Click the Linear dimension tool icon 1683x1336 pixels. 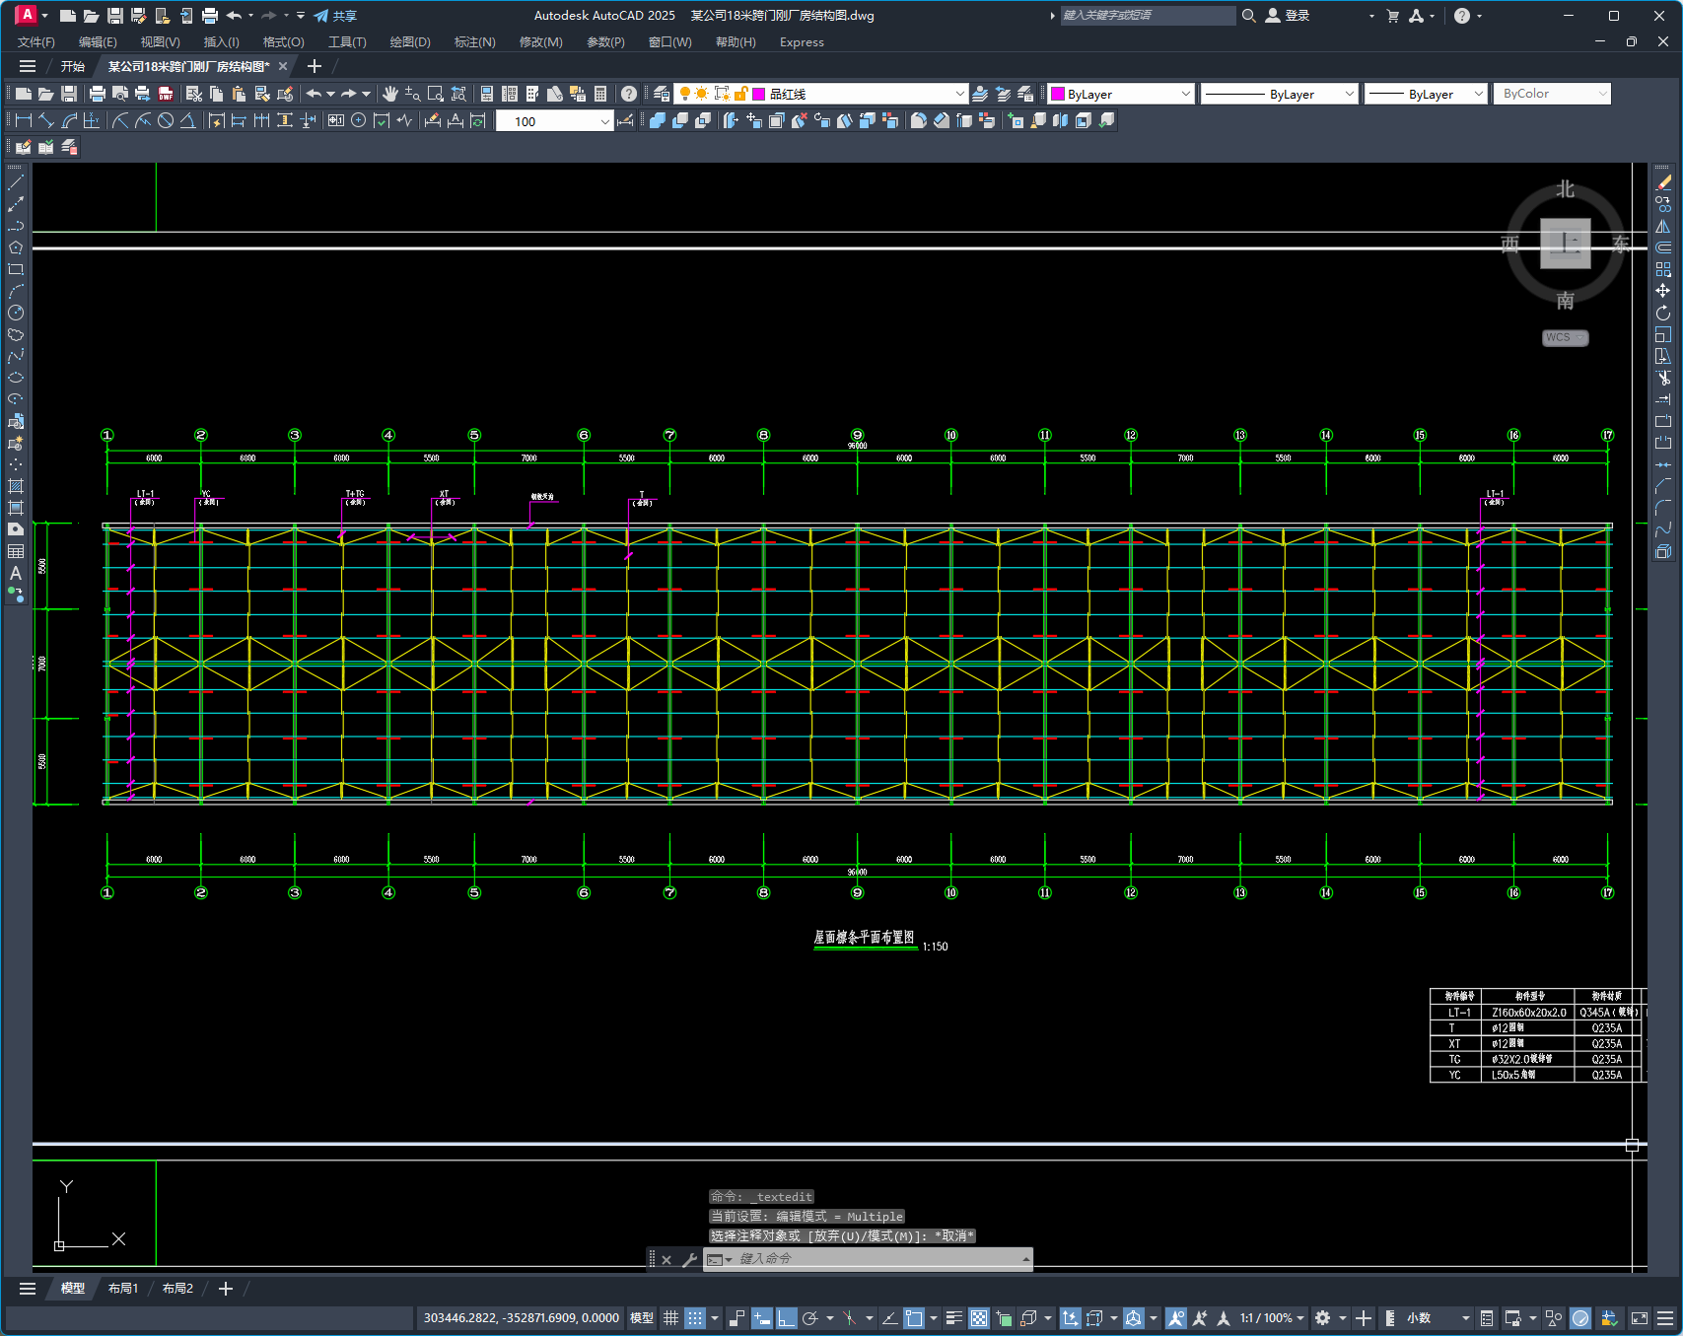[x=24, y=120]
